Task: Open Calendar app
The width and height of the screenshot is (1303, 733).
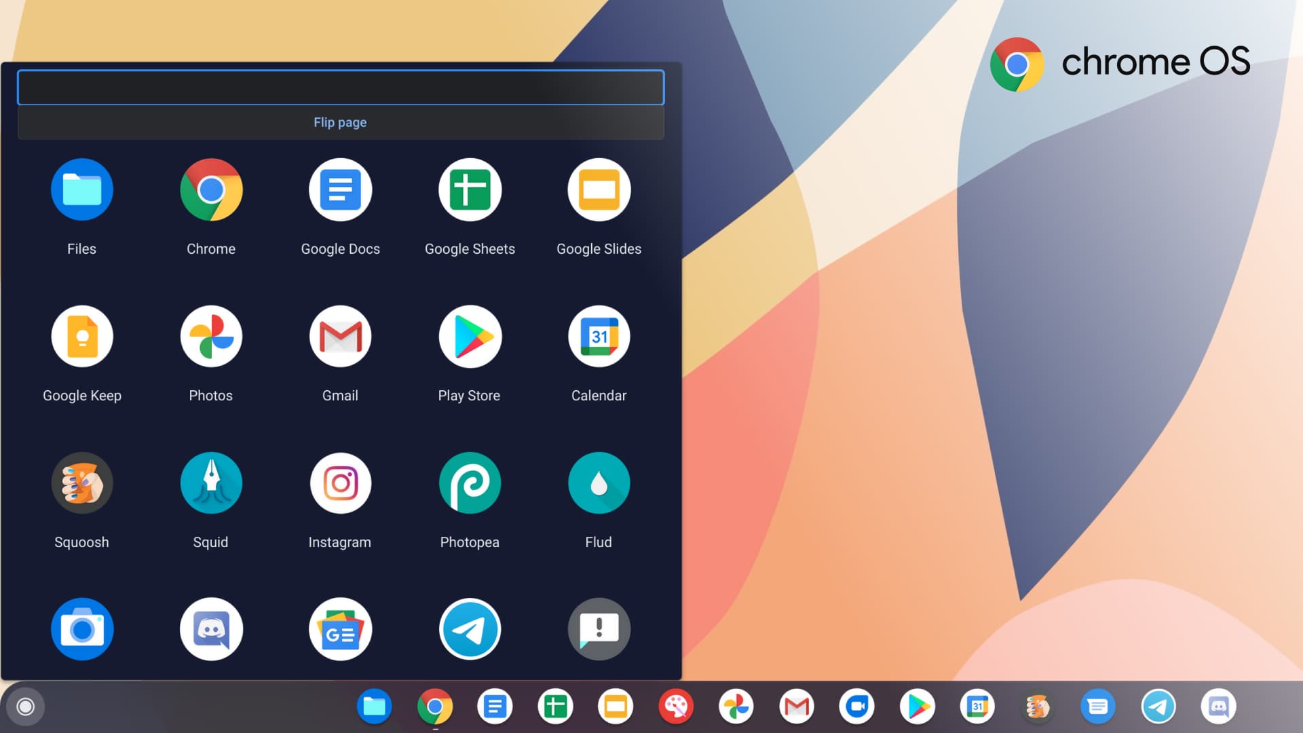Action: point(599,337)
